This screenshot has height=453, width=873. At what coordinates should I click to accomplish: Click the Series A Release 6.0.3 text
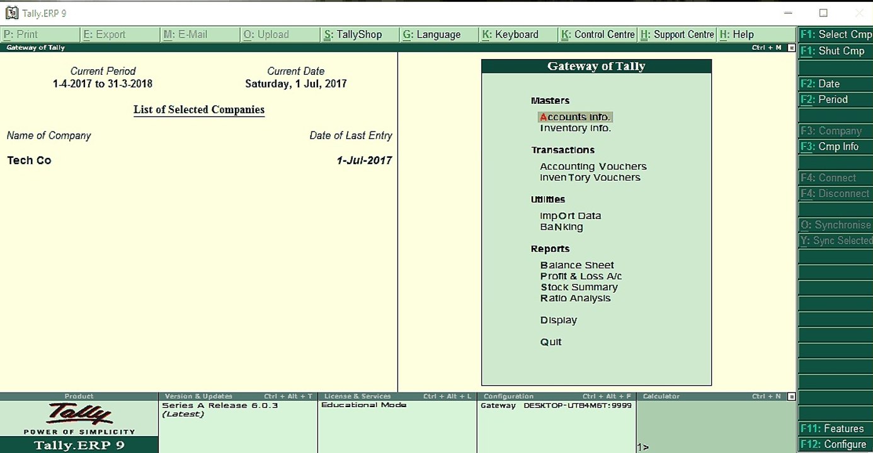pyautogui.click(x=220, y=406)
